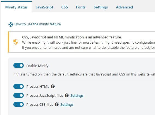Image resolution: width=155 pixels, height=115 pixels.
Task: Switch to the JavaScript tab
Action: [44, 7]
